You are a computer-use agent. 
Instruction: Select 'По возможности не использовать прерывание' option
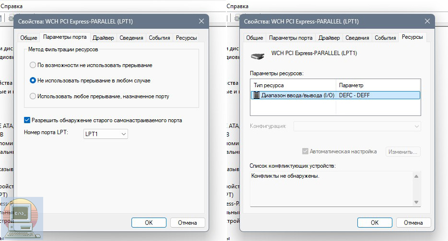(33, 65)
